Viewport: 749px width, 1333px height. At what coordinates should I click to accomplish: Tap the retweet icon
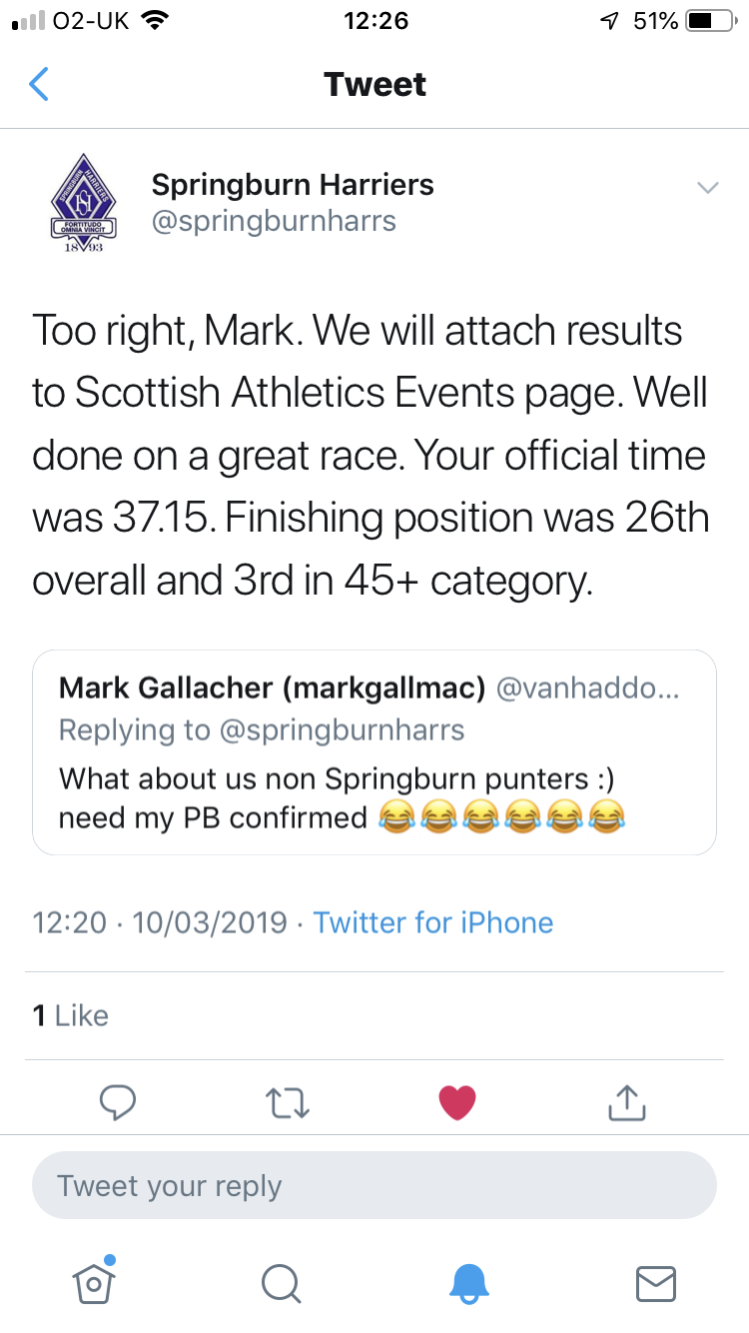pos(288,1102)
